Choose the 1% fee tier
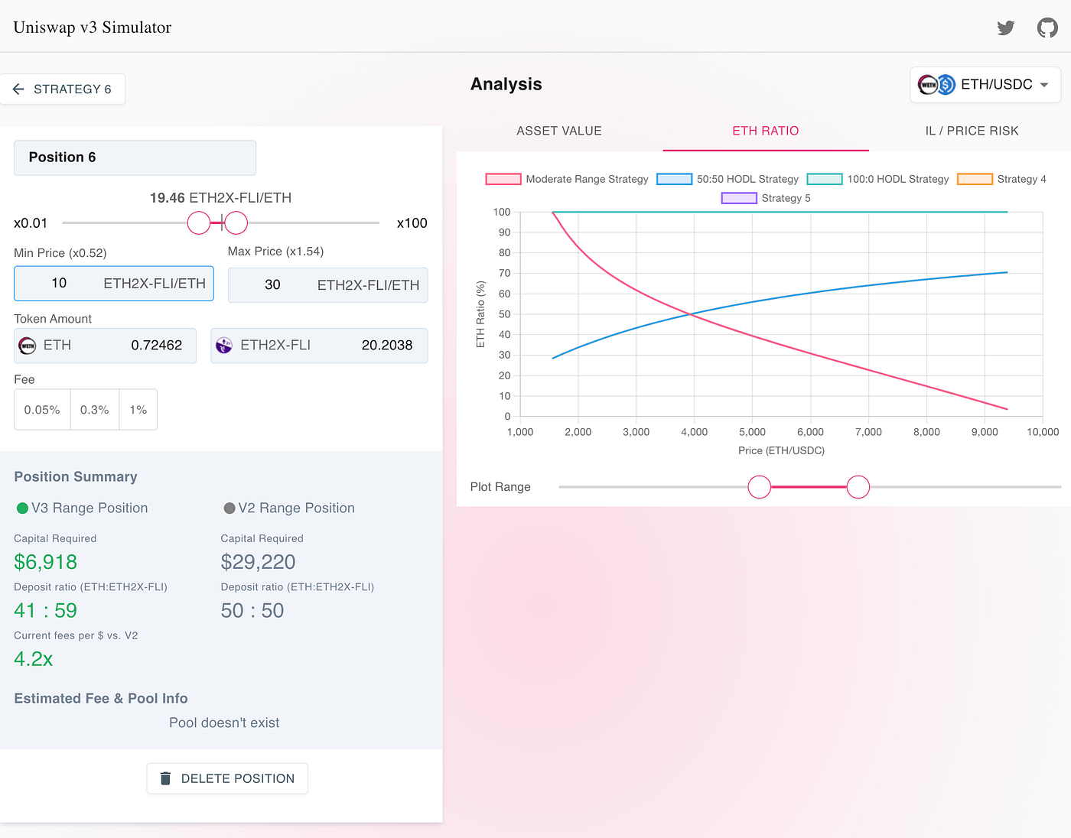The width and height of the screenshot is (1071, 838). pyautogui.click(x=138, y=410)
